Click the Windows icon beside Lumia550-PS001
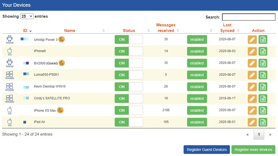 click(x=10, y=75)
